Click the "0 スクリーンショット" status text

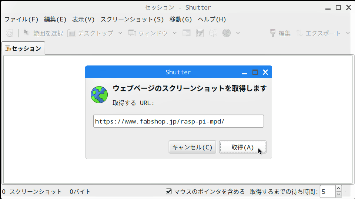click(32, 192)
